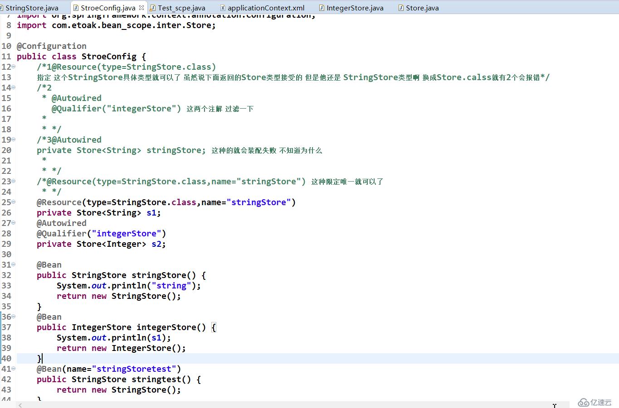Switch to the Store.java tab
The width and height of the screenshot is (619, 408).
pos(422,8)
